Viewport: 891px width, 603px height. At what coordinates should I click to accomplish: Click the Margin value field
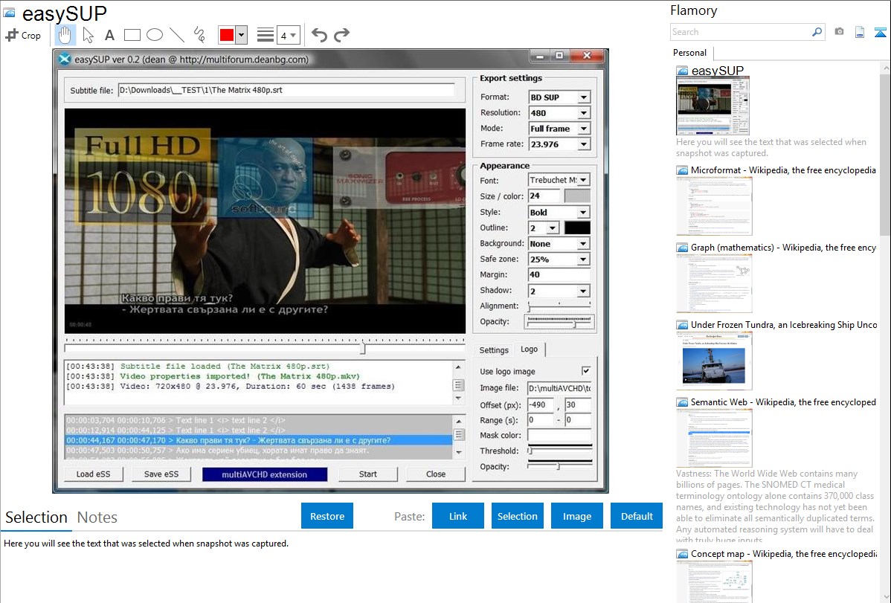pyautogui.click(x=559, y=275)
